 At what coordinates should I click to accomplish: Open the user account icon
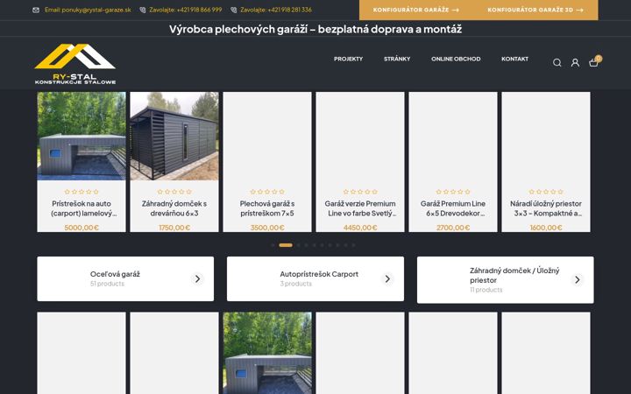(575, 63)
